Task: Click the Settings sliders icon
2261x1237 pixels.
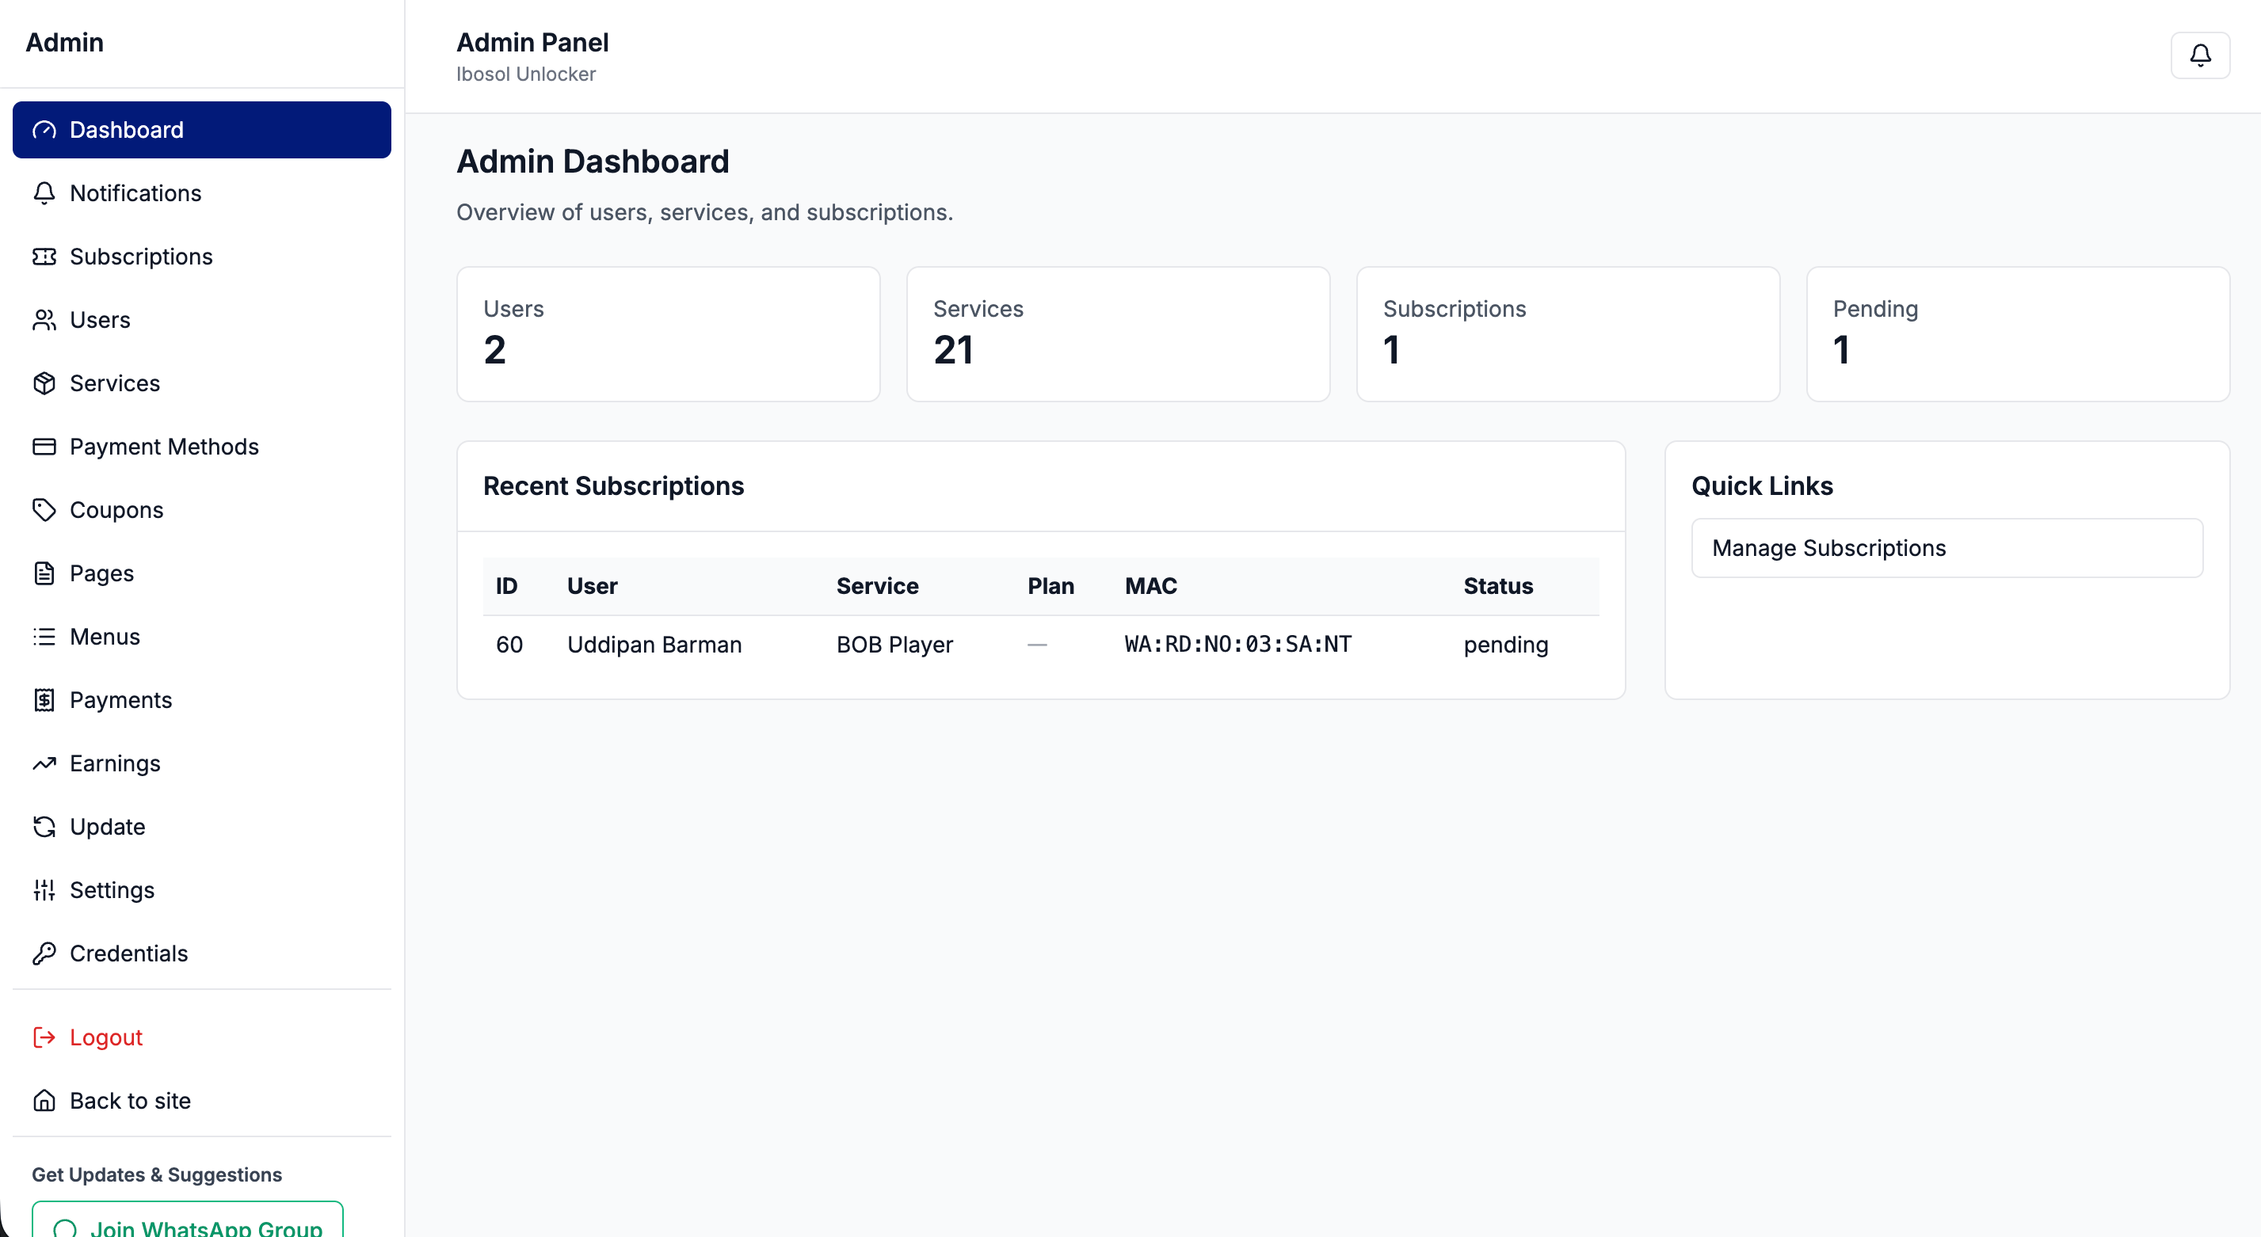Action: [44, 889]
